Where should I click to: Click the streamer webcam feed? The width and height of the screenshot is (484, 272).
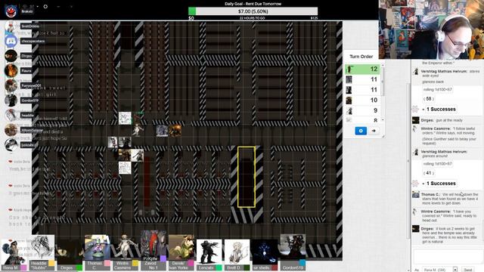click(x=432, y=29)
